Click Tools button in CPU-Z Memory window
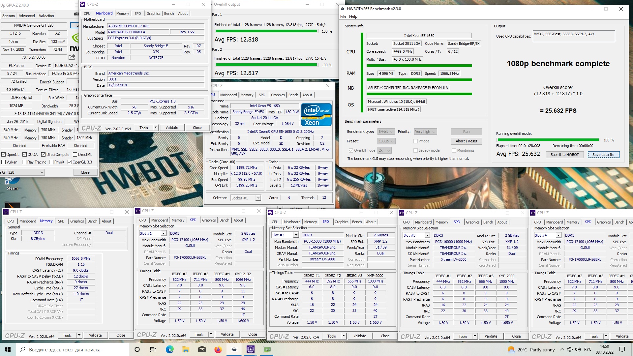 (x=67, y=335)
